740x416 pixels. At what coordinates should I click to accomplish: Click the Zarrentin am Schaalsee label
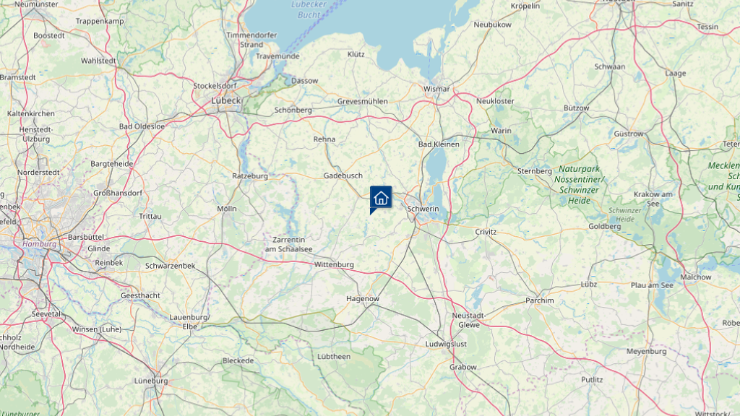coord(289,244)
